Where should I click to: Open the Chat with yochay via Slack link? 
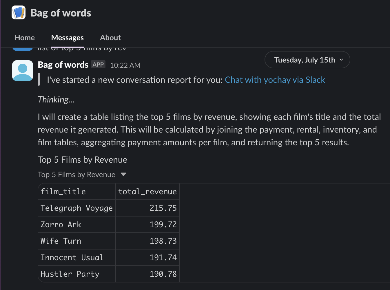tap(275, 80)
